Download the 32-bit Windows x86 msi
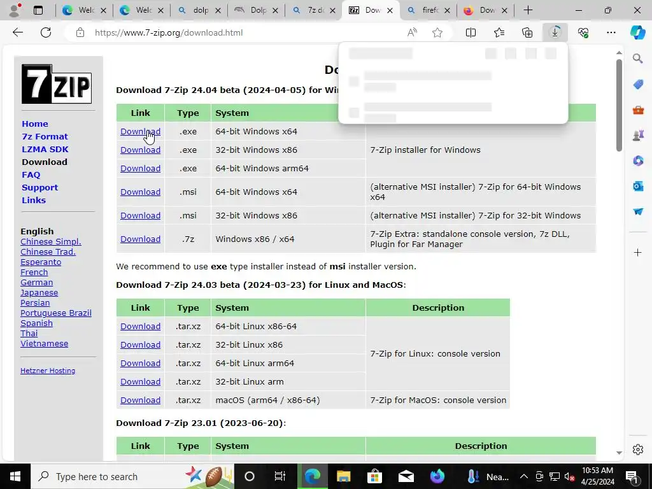The width and height of the screenshot is (652, 489). tap(140, 215)
